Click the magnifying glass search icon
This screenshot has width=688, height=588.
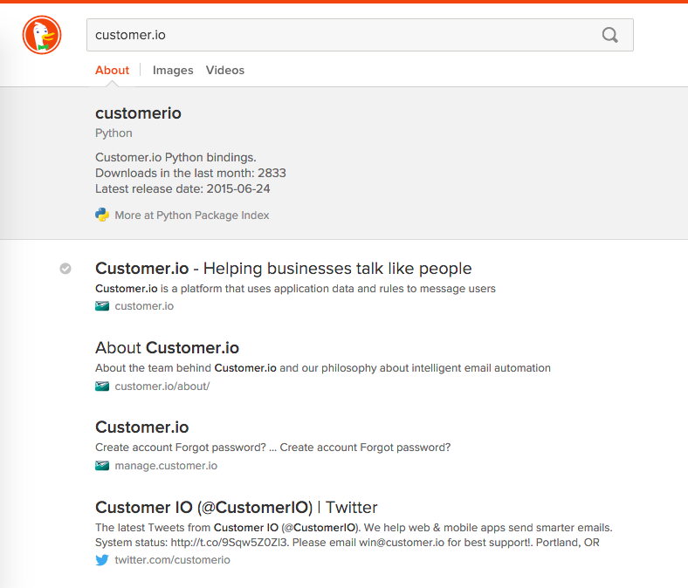tap(610, 35)
